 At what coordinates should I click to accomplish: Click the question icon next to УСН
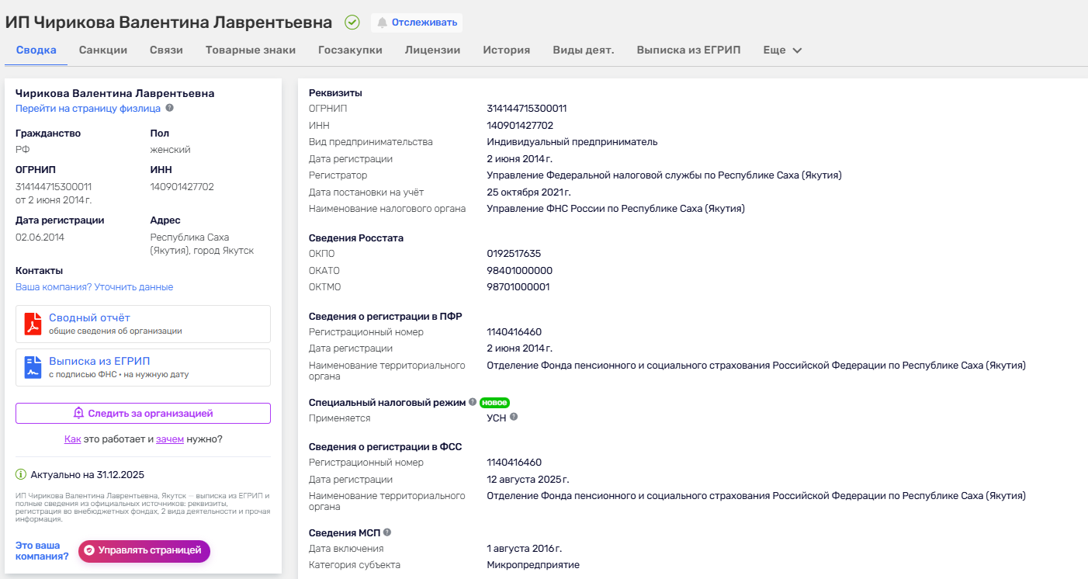pos(513,417)
